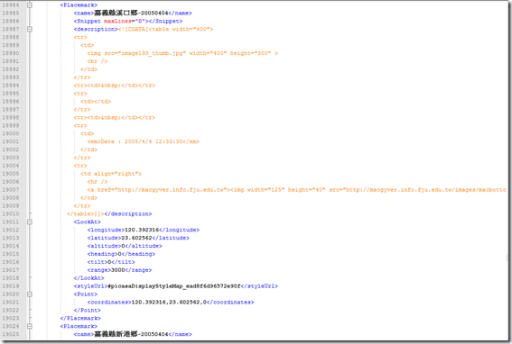Click the range value 3000
Viewport: 512px width, 344px height.
coord(118,270)
